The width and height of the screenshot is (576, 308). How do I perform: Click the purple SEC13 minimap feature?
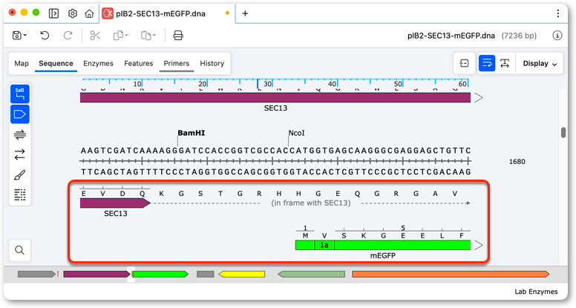point(97,274)
